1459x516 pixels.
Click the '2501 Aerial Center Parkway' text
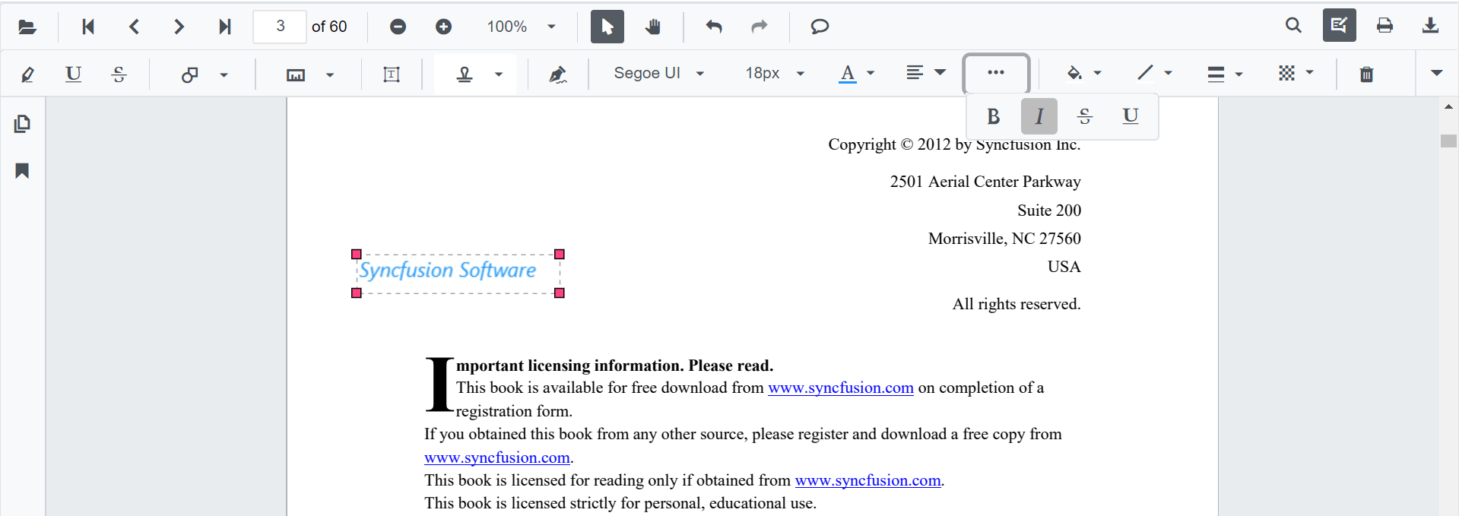[985, 182]
